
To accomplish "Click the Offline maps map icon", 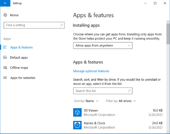I will pos(5,68).
